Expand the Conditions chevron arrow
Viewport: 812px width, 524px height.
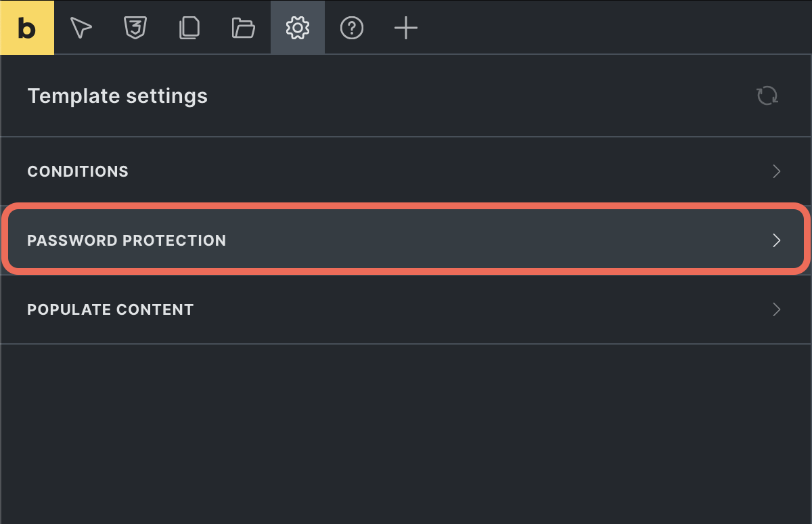coord(777,171)
